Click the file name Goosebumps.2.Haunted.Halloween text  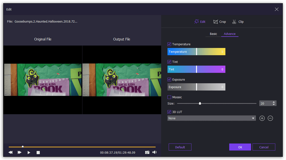[x=46, y=22]
